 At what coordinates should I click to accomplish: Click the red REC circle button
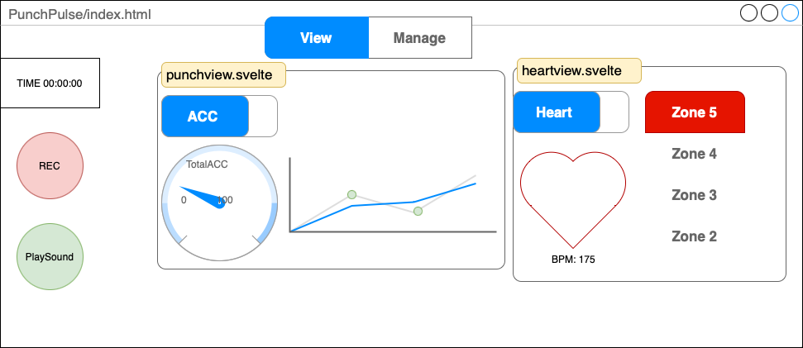click(x=50, y=165)
